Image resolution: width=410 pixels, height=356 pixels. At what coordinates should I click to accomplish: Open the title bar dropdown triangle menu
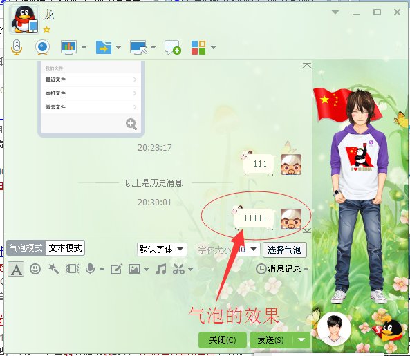tap(335, 12)
